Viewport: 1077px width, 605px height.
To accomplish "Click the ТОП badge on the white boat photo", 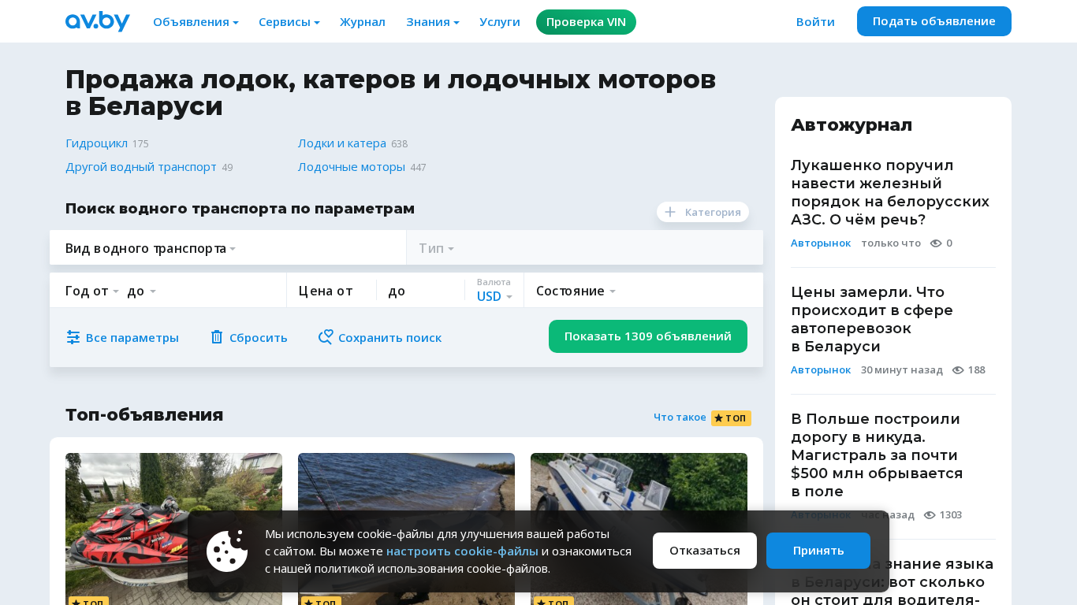I will (x=553, y=603).
